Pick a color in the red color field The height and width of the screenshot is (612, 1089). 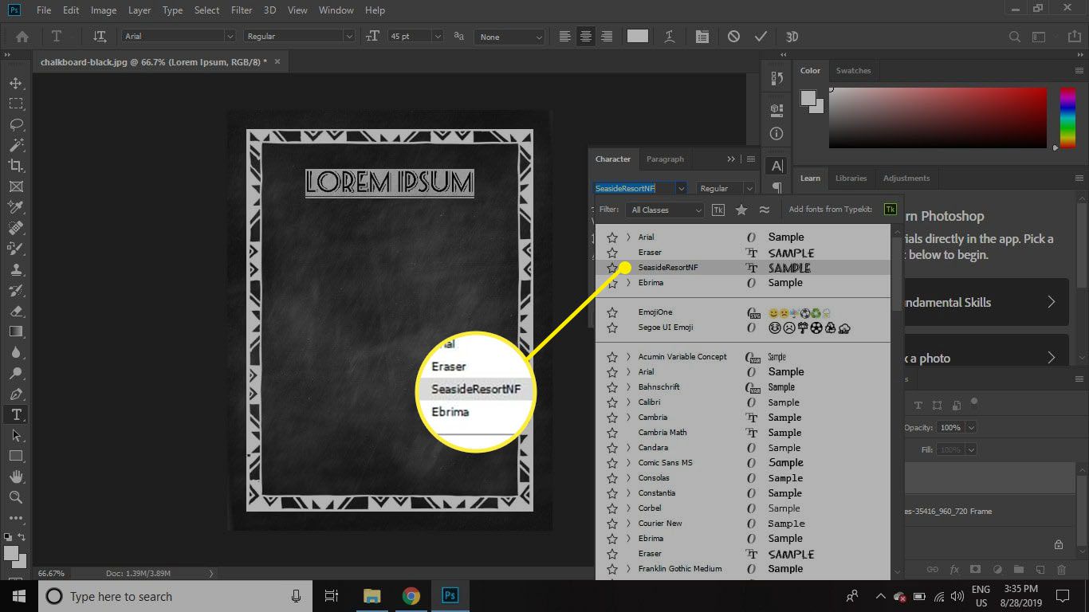[x=938, y=117]
